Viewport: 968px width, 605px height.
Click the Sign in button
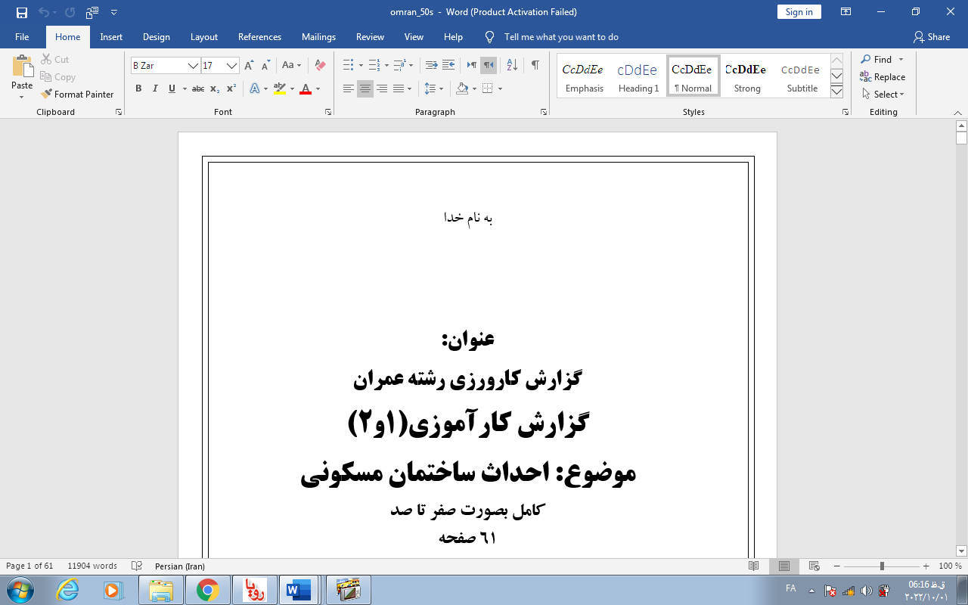799,12
